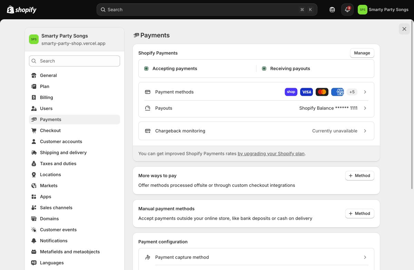Viewport: 414px width, 270px height.
Task: Click the +5 more payment methods badge
Action: [x=352, y=92]
